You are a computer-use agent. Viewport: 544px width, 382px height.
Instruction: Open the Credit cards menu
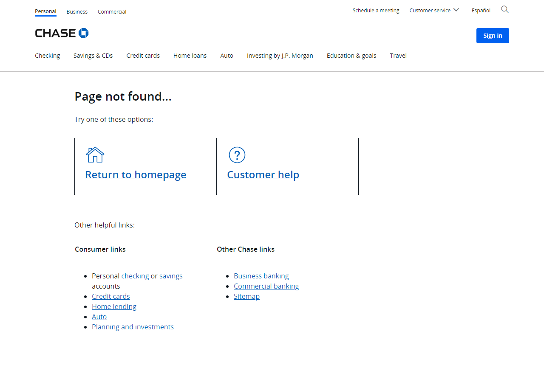tap(143, 56)
